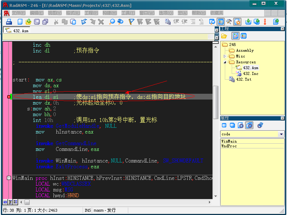Outdent selected lines toolbar icon
The width and height of the screenshot is (287, 215).
(x=184, y=22)
